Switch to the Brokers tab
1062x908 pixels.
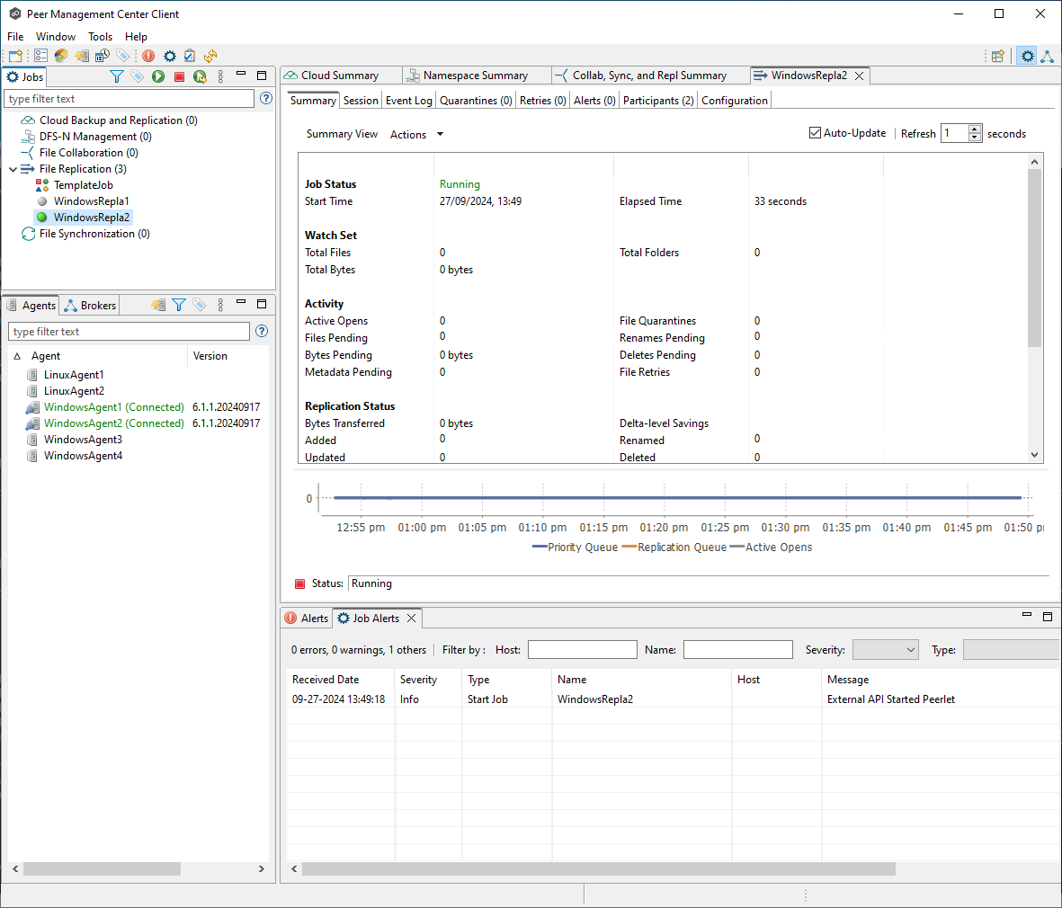coord(97,306)
